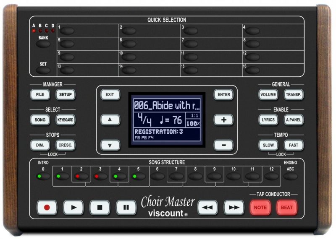336x239 pixels.
Task: Click the CRESC. stops button
Action: tap(66, 145)
